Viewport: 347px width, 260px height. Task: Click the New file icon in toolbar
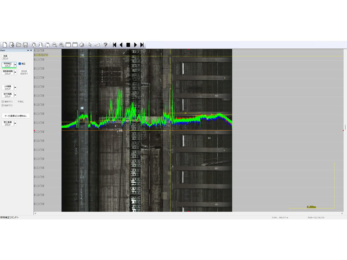tap(5, 45)
